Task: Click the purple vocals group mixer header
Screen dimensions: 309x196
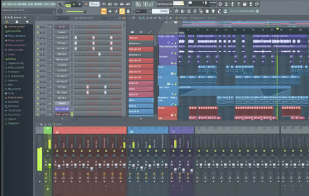Action: [x=182, y=130]
